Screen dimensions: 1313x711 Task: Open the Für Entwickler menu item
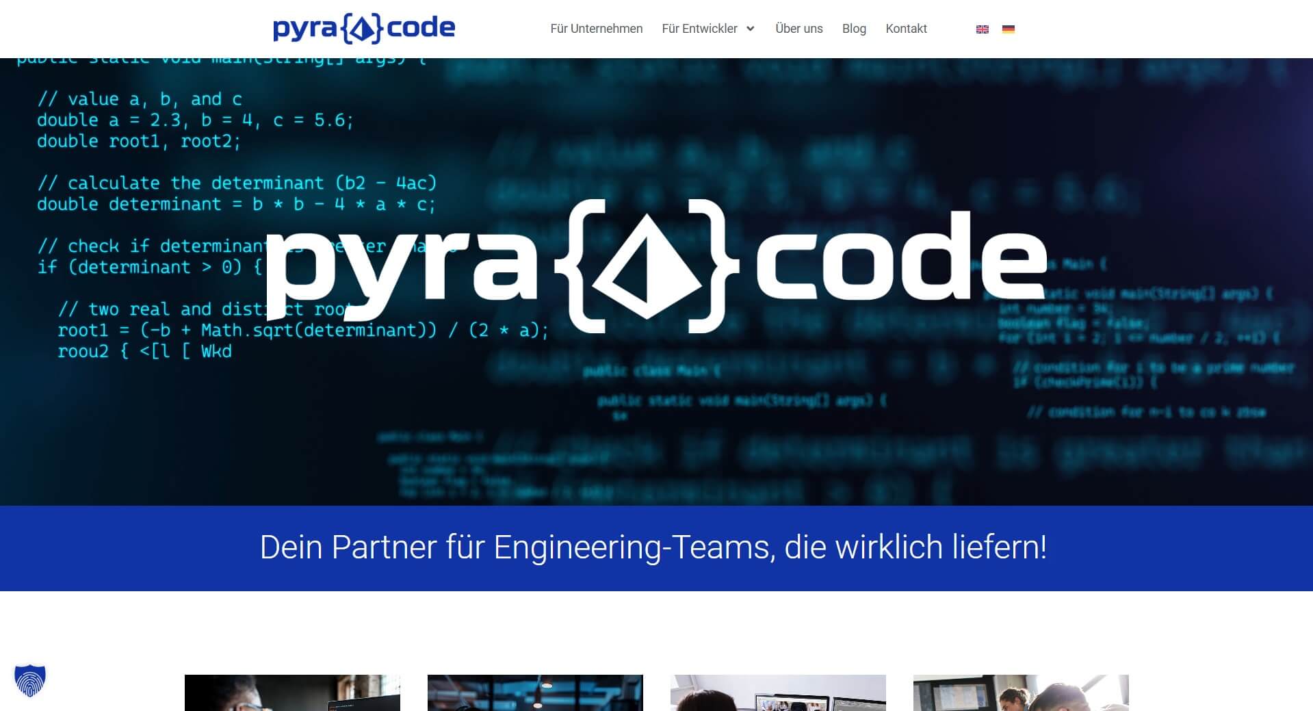tap(699, 29)
